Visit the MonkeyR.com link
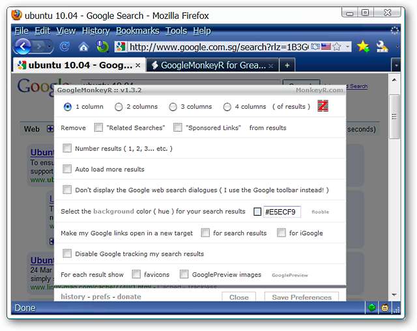 click(319, 91)
